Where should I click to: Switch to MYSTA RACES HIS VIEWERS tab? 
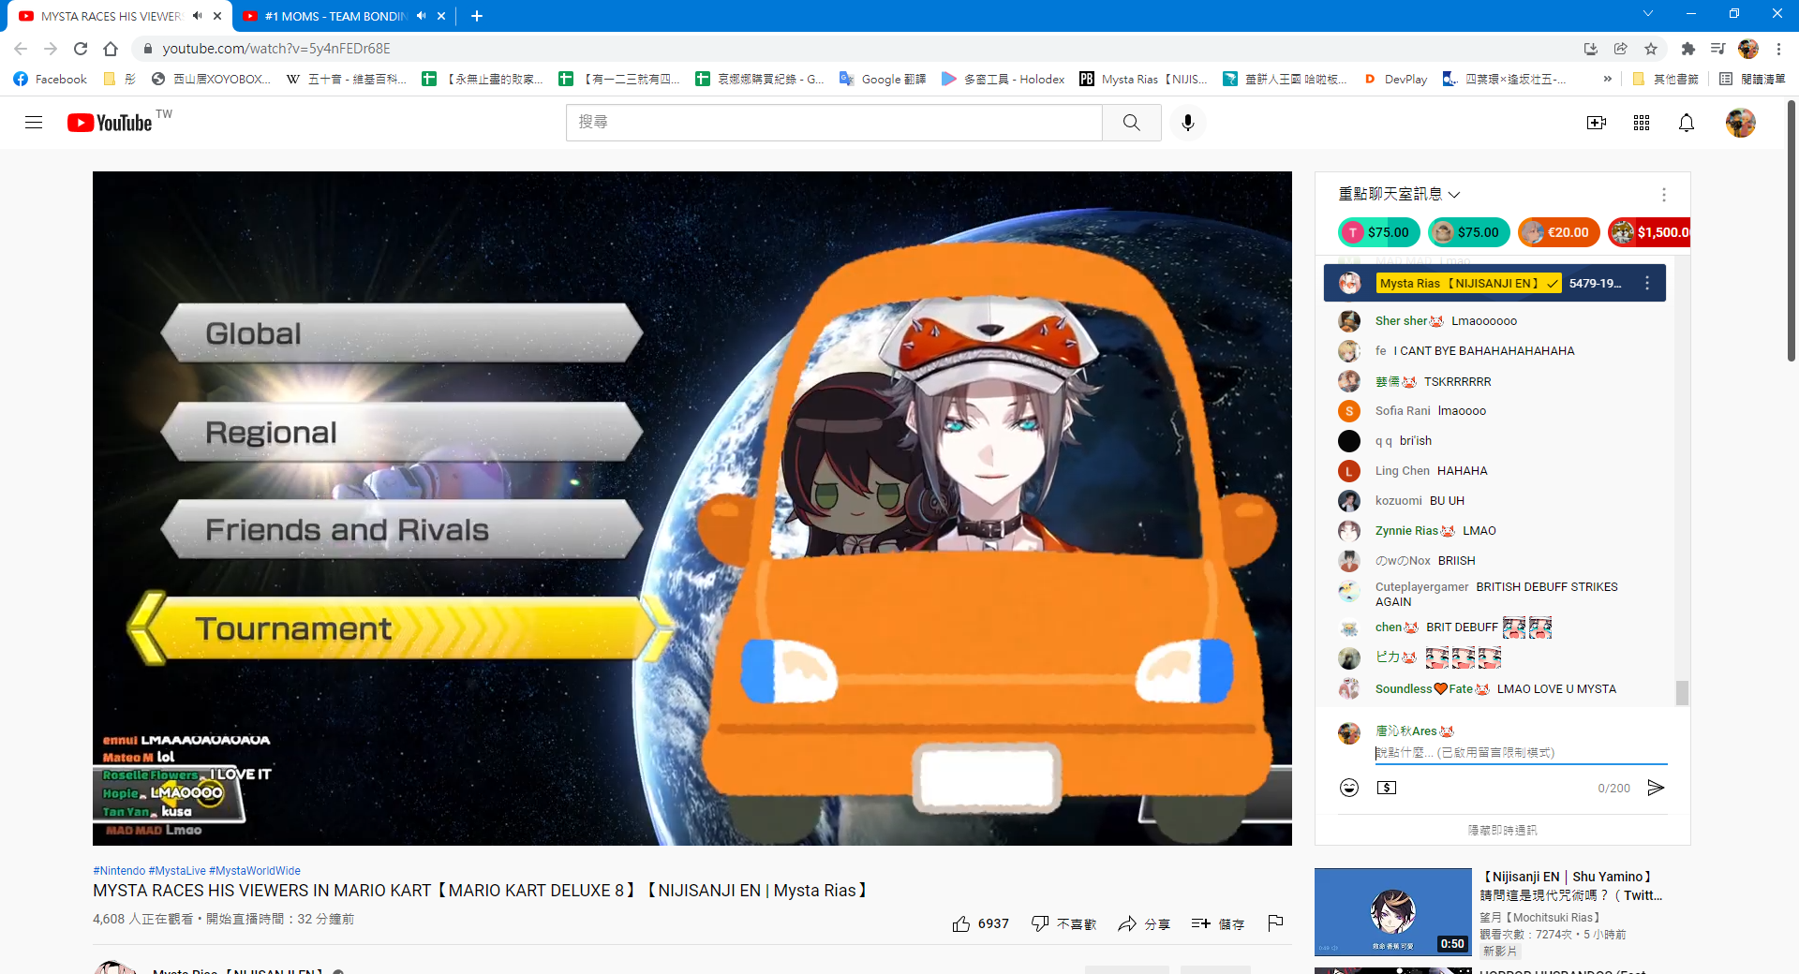[x=110, y=16]
